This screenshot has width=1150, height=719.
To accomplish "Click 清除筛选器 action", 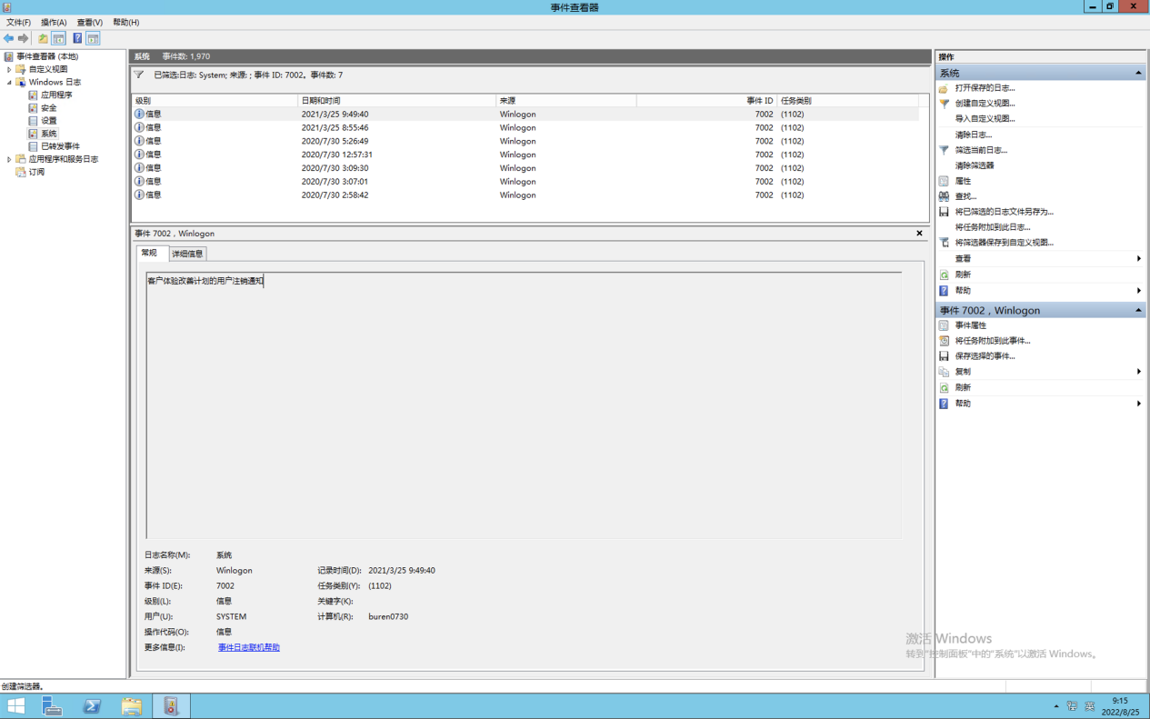I will pyautogui.click(x=975, y=165).
